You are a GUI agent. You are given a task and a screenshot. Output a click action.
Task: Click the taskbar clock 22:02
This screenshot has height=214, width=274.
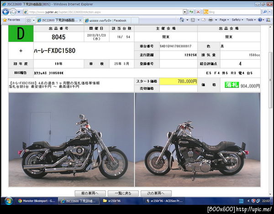[x=266, y=201]
